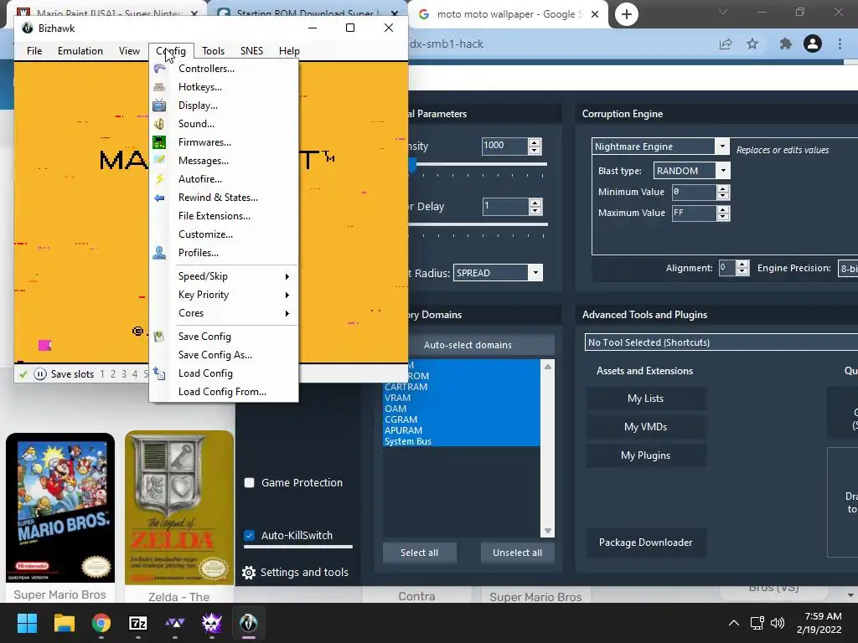Open Controllers settings from Config menu
Image resolution: width=858 pixels, height=643 pixels.
(223, 69)
